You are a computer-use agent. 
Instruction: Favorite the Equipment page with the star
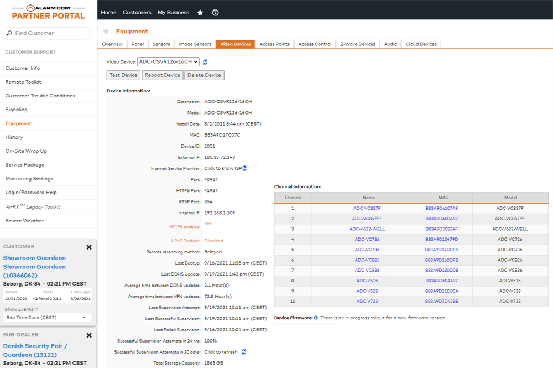(106, 32)
